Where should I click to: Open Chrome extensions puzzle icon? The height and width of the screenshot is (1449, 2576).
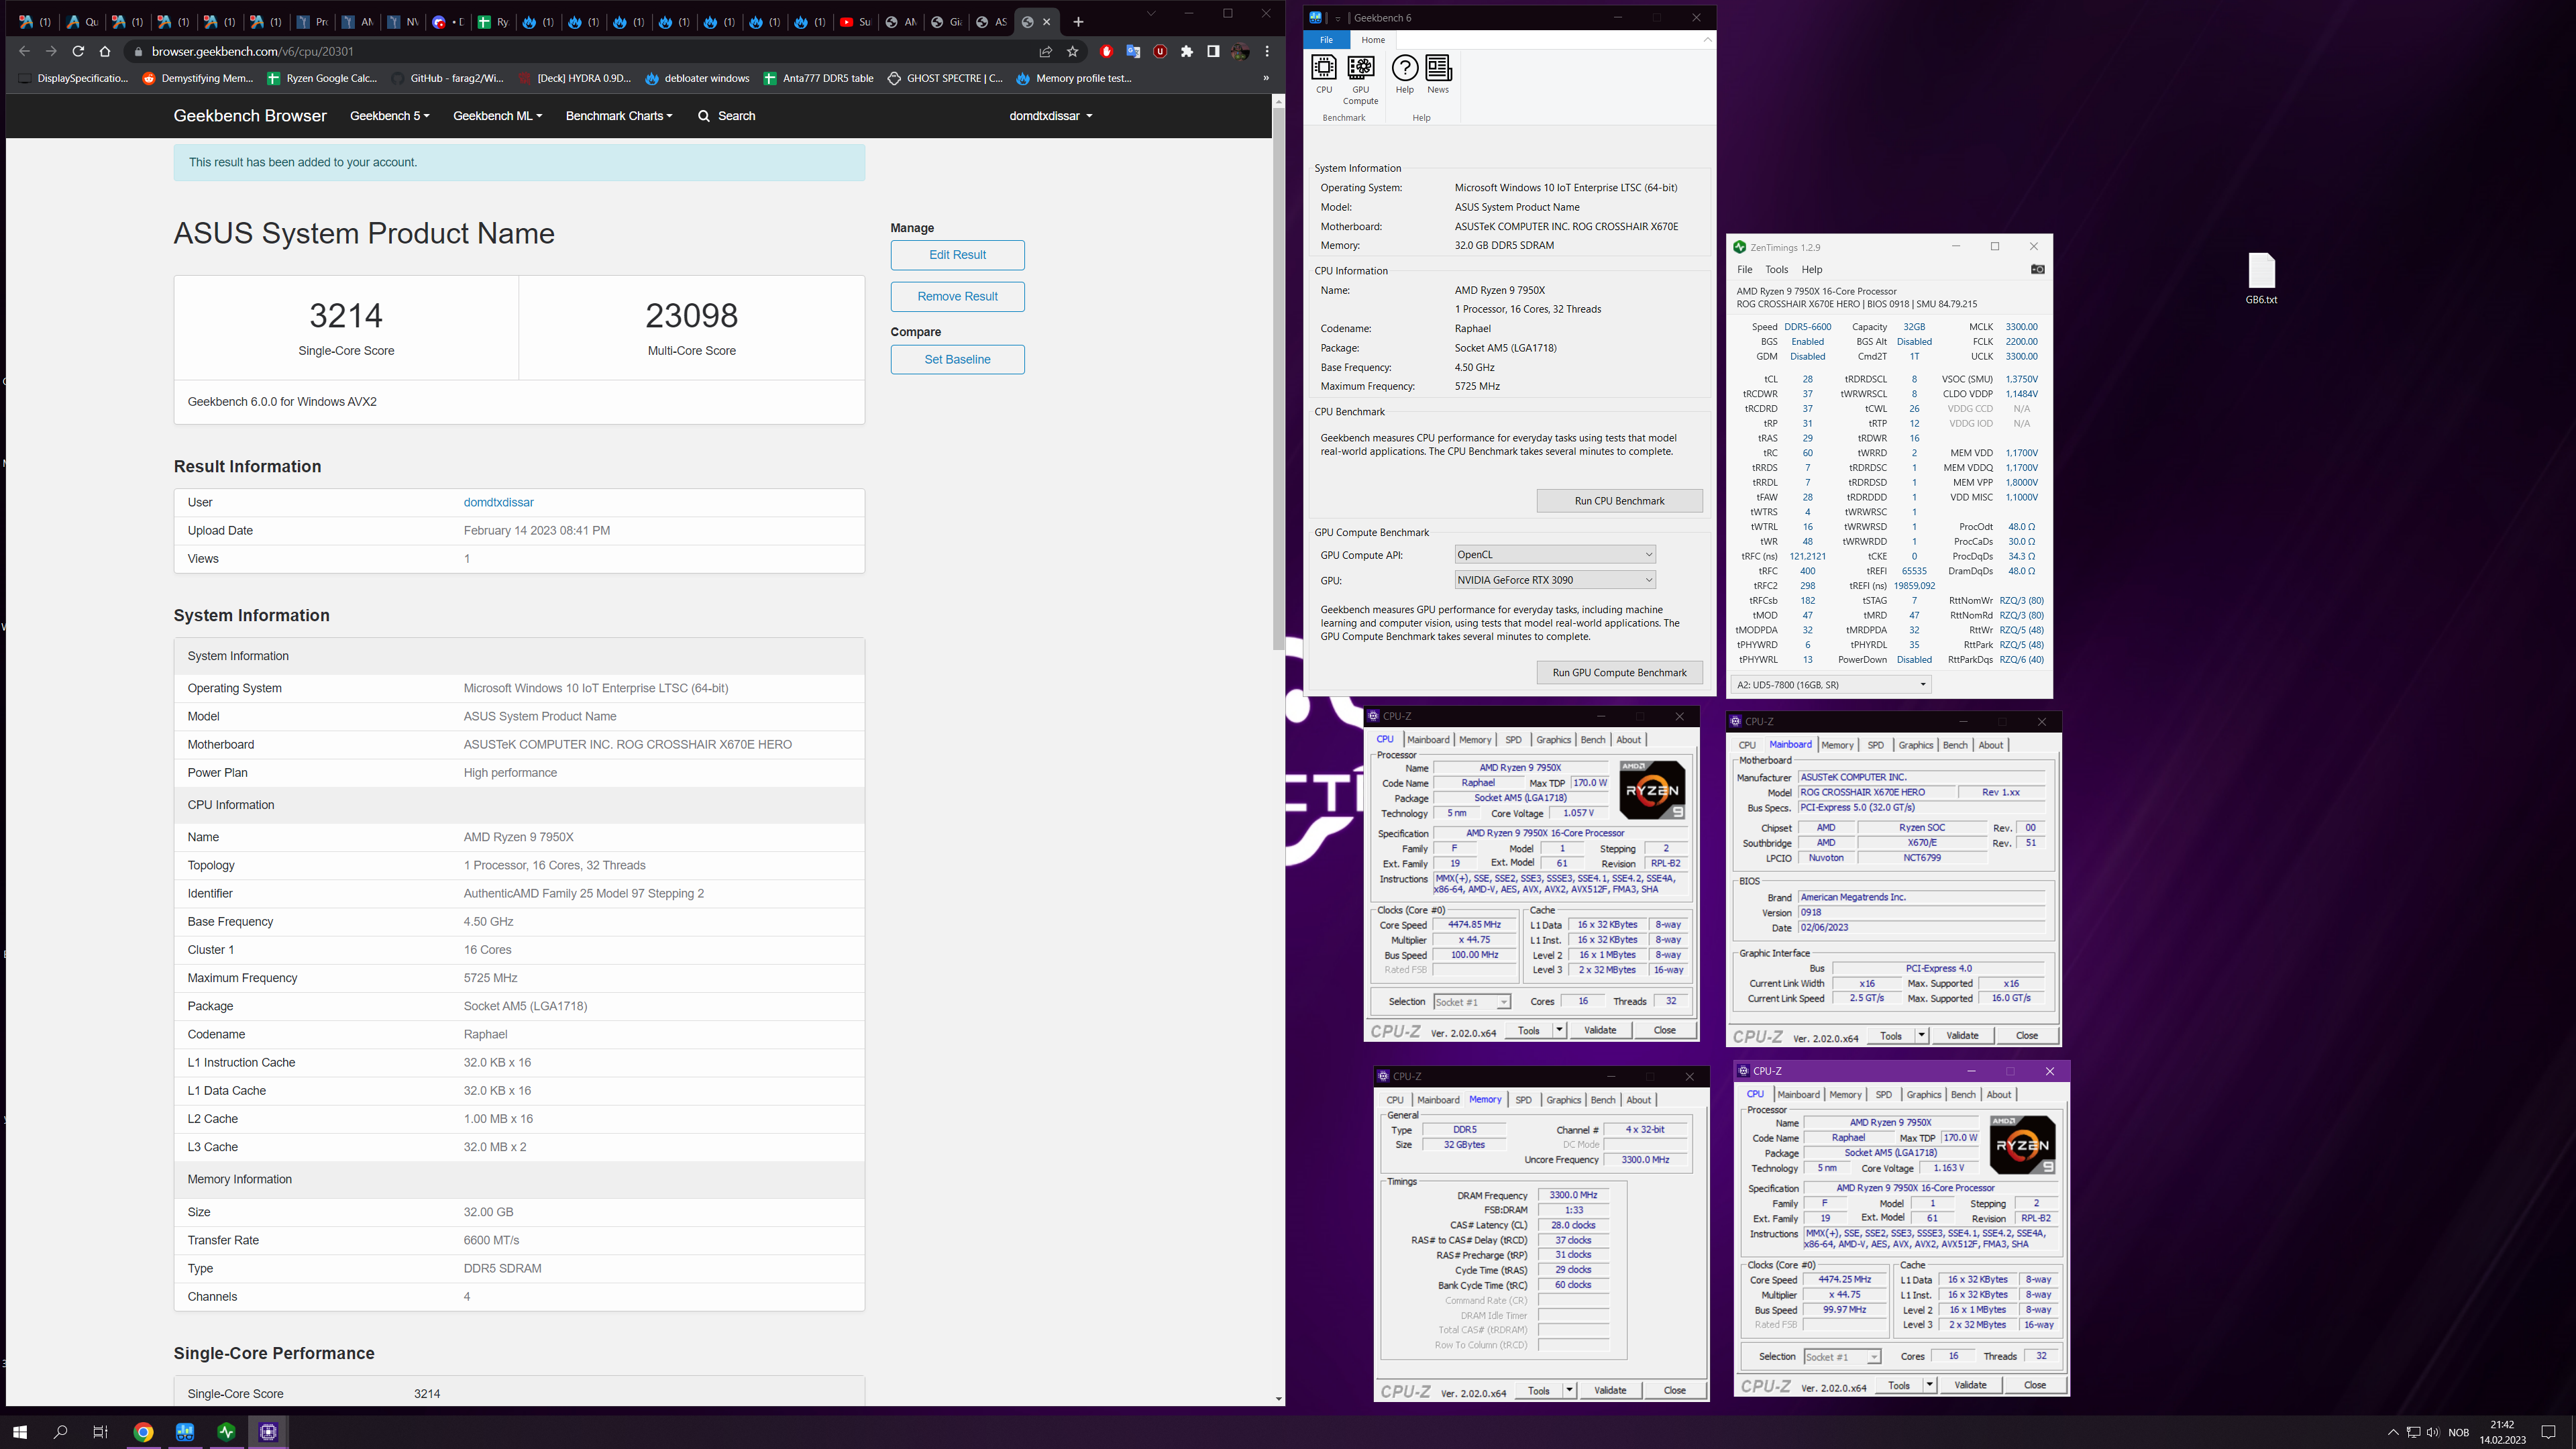(x=1187, y=51)
